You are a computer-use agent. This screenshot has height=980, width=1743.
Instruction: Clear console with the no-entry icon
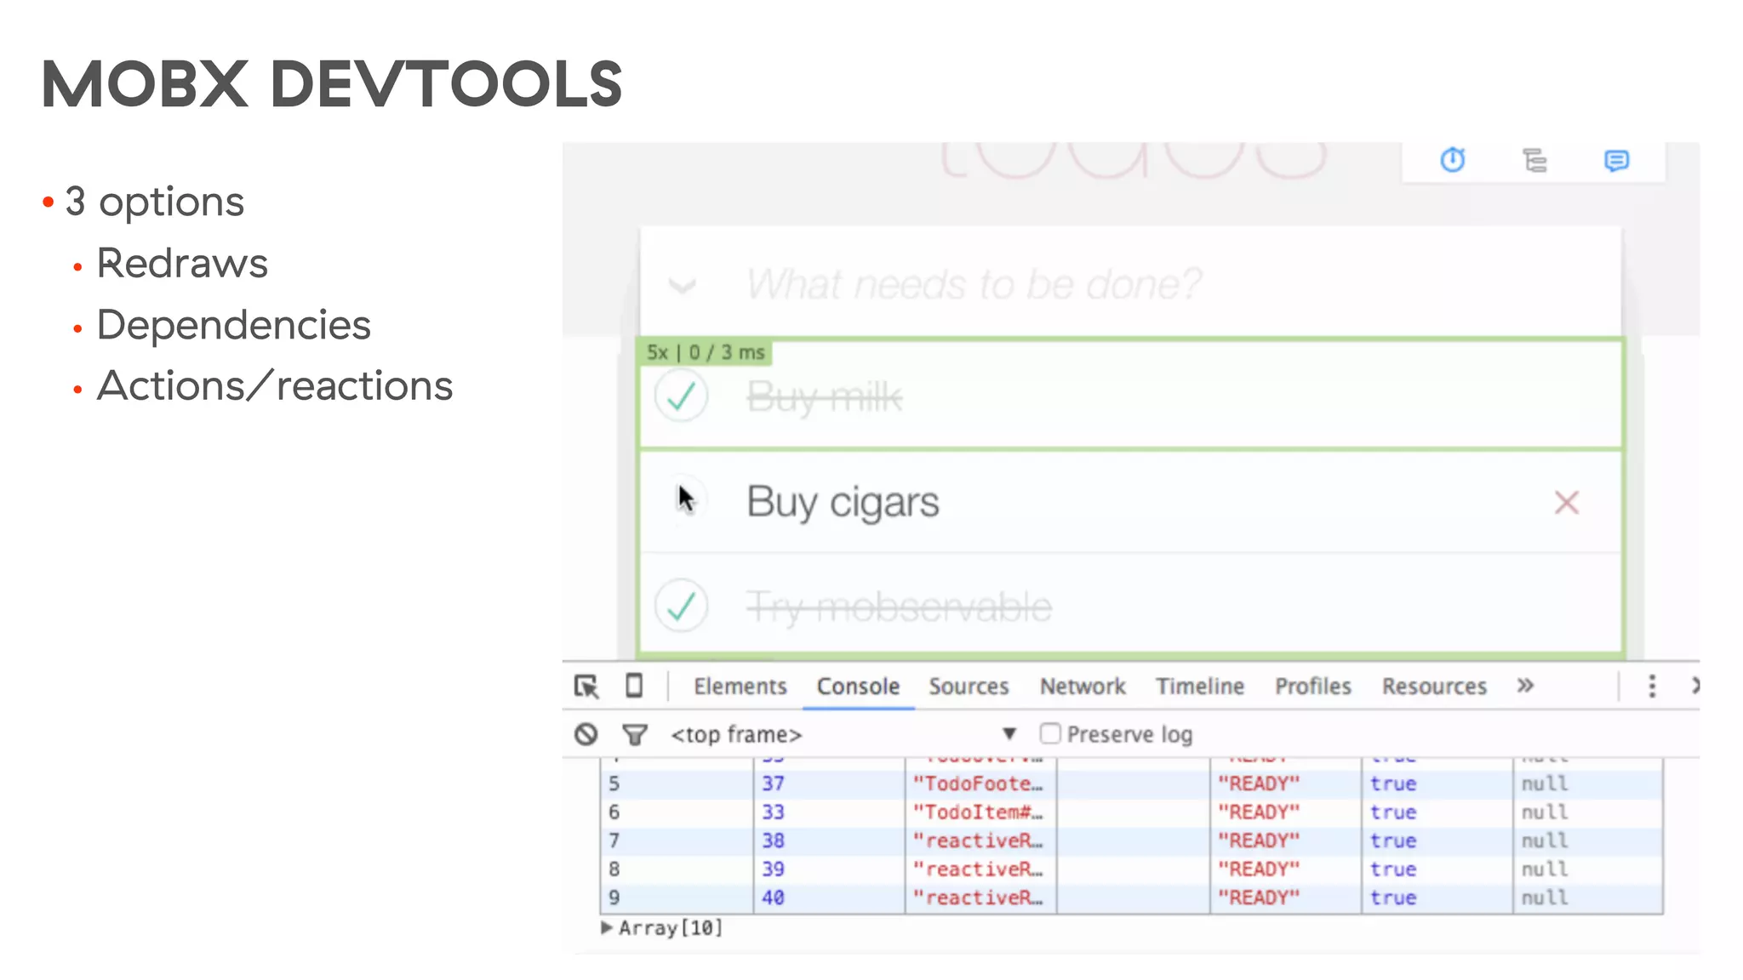tap(586, 734)
